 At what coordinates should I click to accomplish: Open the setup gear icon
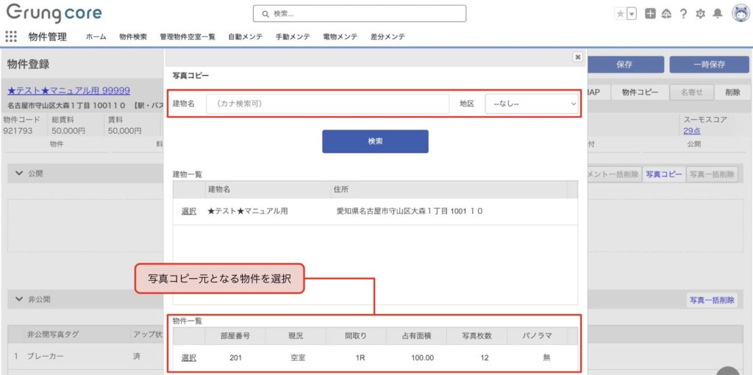(x=700, y=14)
